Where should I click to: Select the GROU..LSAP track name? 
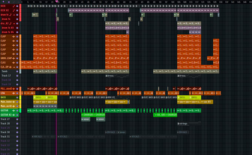pyautogui.click(x=6, y=58)
